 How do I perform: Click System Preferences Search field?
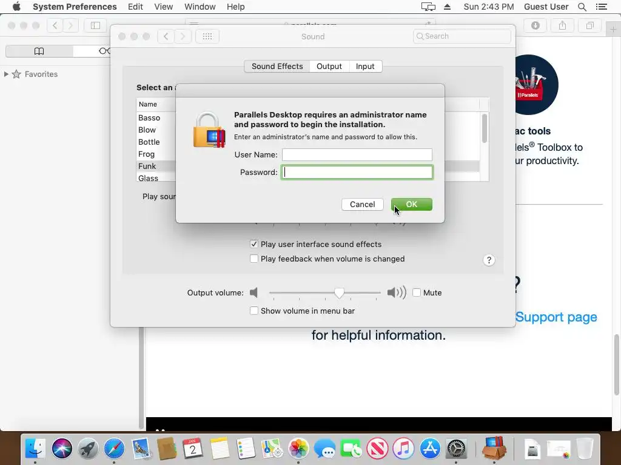pyautogui.click(x=462, y=36)
